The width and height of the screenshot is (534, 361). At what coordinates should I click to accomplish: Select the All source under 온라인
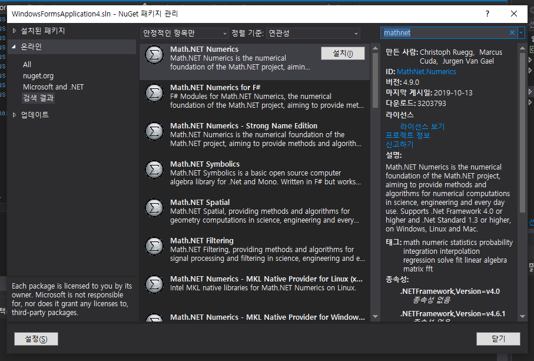[x=27, y=64]
